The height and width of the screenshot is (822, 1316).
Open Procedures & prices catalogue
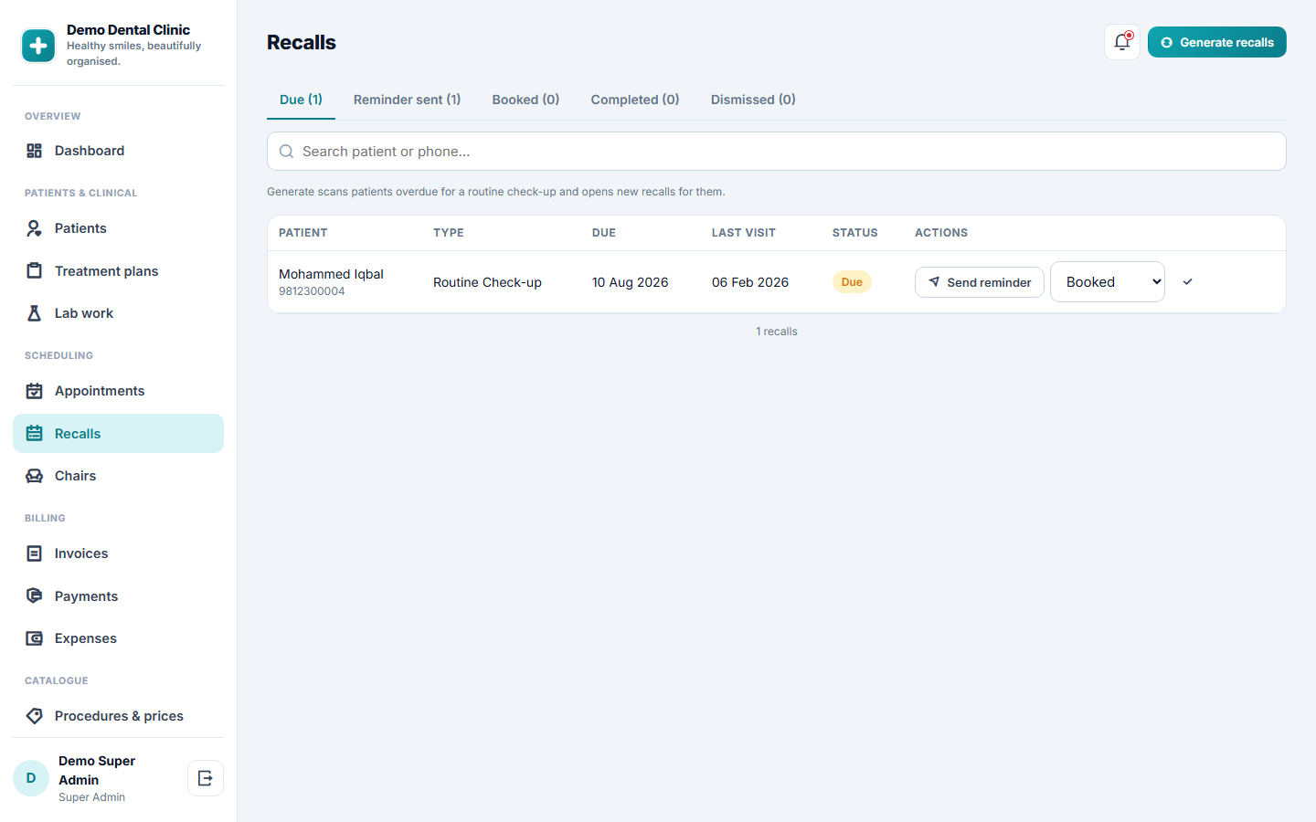[x=118, y=716]
